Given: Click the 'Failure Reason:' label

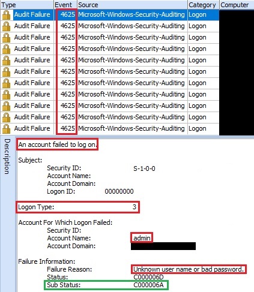Looking at the screenshot, I should pyautogui.click(x=69, y=269).
